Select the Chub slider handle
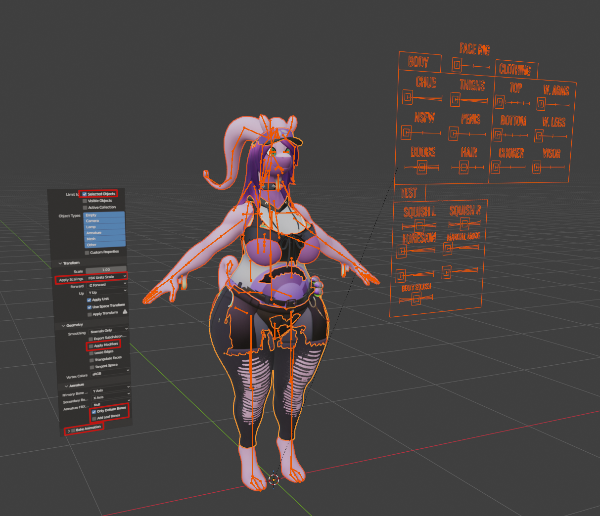The width and height of the screenshot is (600, 516). 408,97
